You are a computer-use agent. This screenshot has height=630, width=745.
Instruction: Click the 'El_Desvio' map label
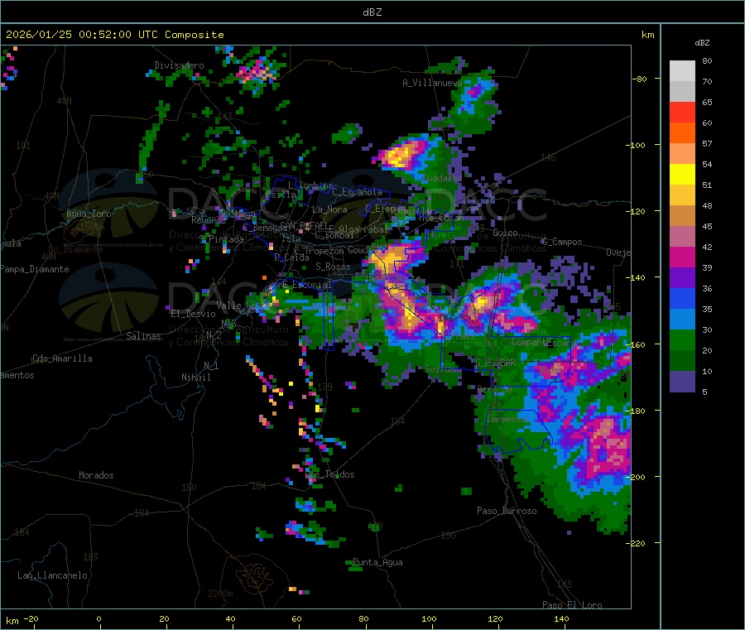pos(194,314)
